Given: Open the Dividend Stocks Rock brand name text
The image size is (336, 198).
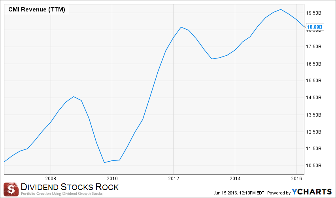Looking at the screenshot, I should [69, 186].
